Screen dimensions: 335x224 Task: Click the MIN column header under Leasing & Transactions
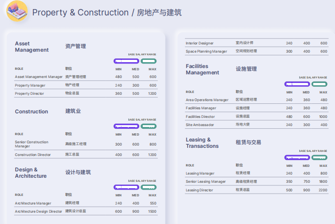point(289,166)
